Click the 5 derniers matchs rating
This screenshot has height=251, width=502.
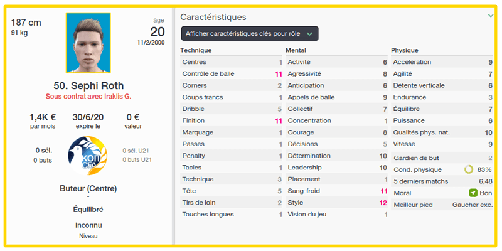[x=486, y=181]
